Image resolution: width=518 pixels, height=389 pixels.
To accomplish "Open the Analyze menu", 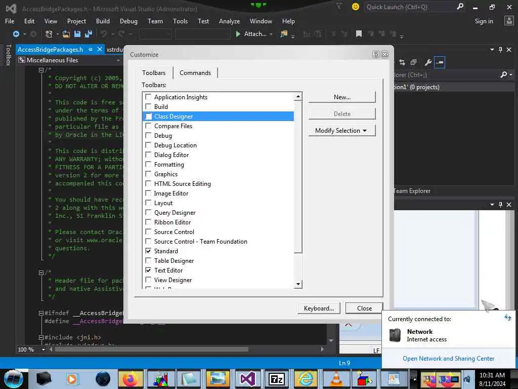I will (x=229, y=21).
